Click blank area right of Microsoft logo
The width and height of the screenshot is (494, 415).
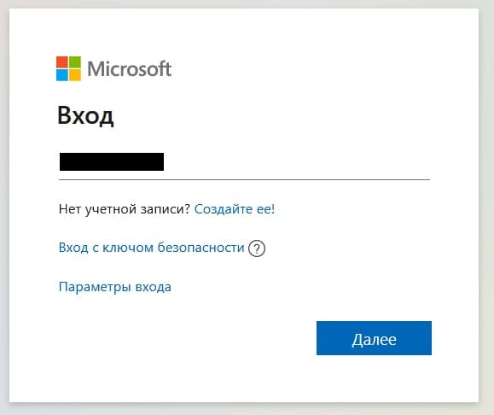pyautogui.click(x=299, y=69)
